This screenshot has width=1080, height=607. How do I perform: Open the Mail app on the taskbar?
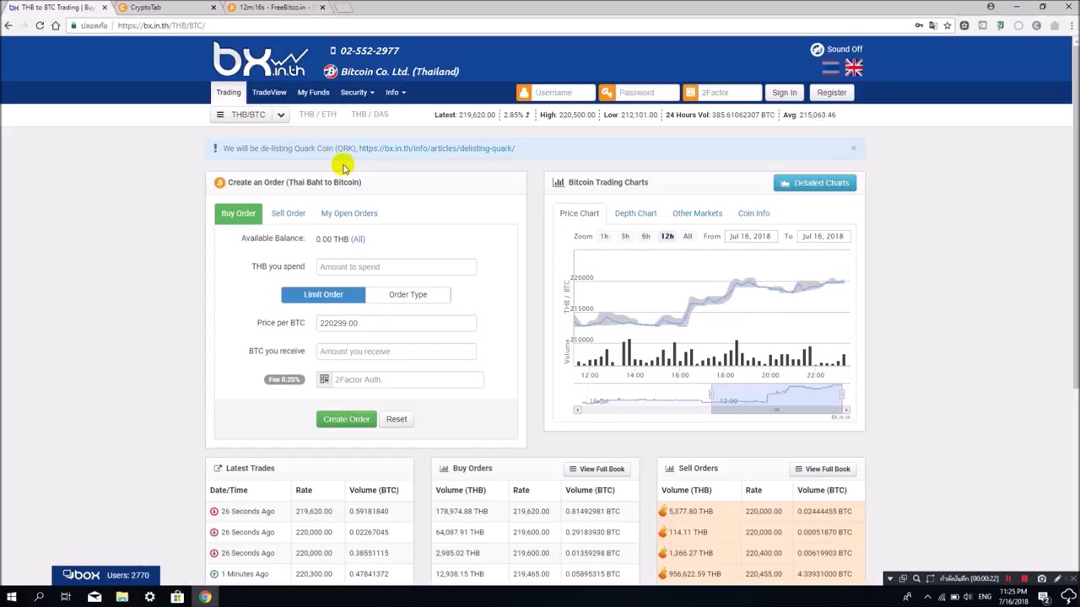94,597
